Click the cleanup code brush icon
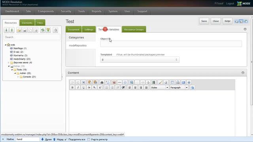 coord(160,82)
